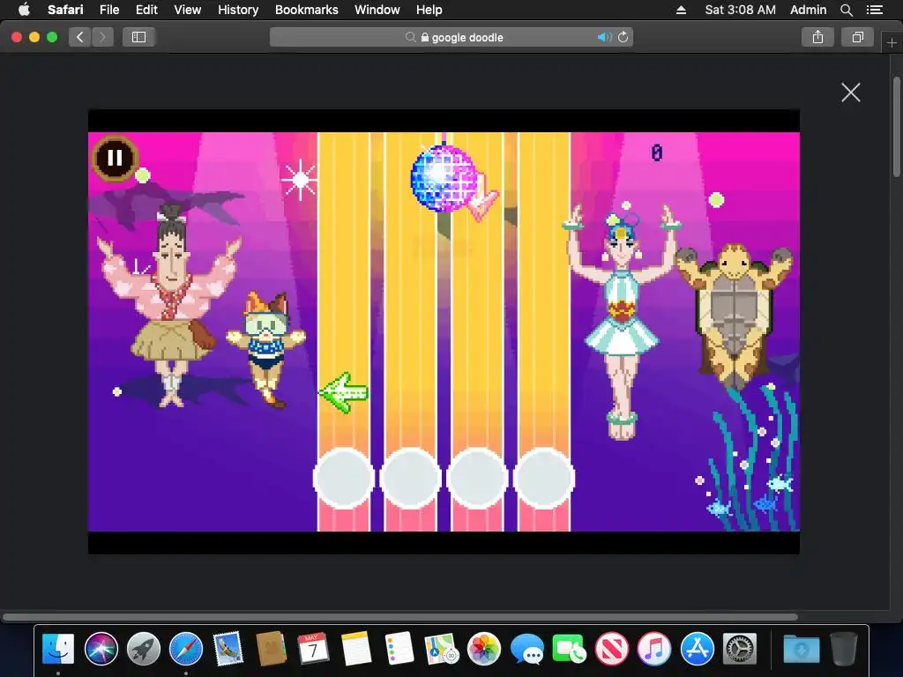Open a new tab with plus
Image resolution: width=903 pixels, height=677 pixels.
click(892, 42)
